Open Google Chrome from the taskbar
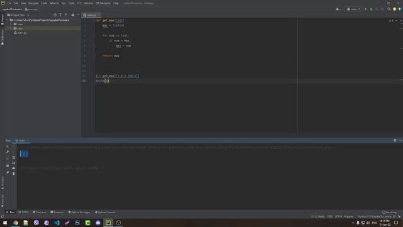 (x=16, y=223)
